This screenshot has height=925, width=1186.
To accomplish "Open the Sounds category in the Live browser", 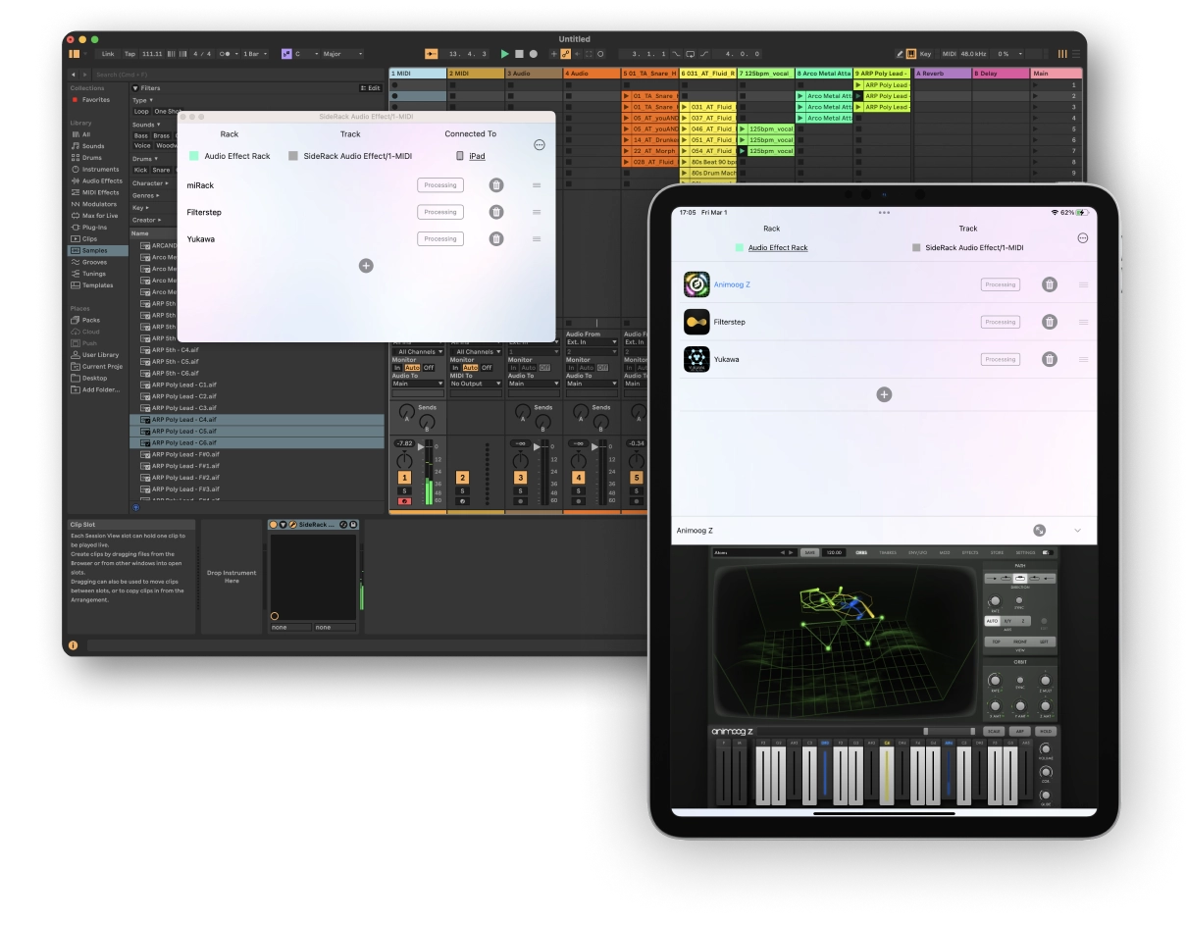I will point(94,146).
